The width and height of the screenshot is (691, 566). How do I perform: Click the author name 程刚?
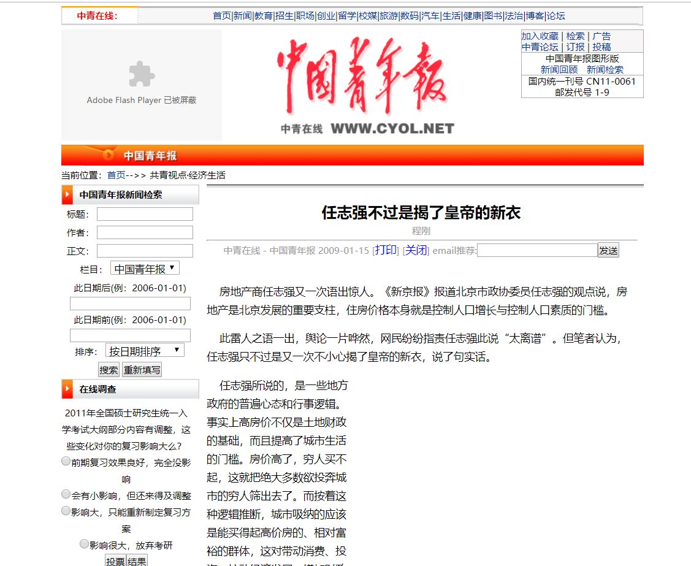[x=421, y=231]
